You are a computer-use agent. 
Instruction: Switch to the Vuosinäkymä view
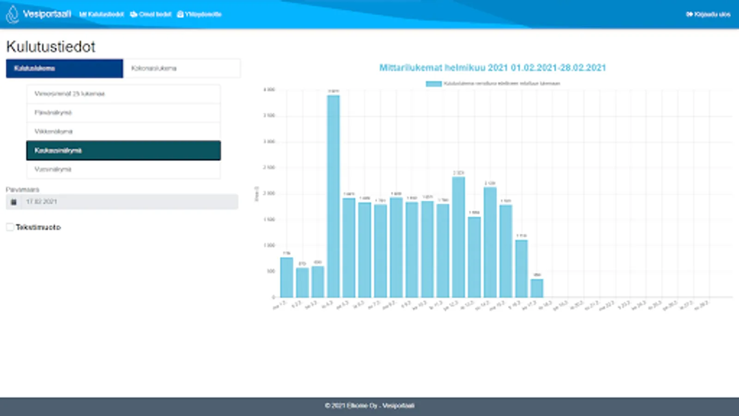pyautogui.click(x=123, y=169)
